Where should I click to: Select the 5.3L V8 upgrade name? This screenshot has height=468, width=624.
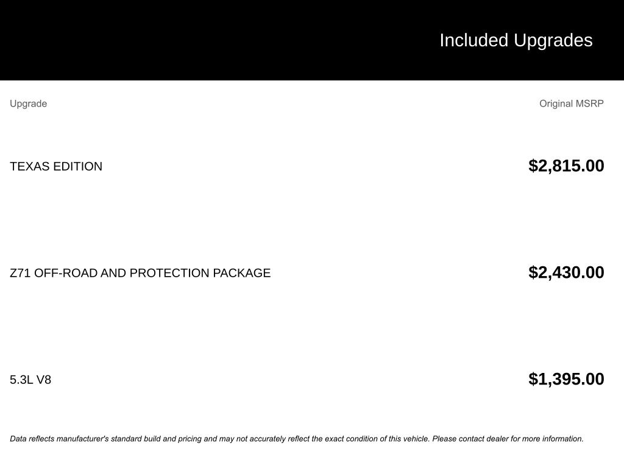click(x=30, y=380)
